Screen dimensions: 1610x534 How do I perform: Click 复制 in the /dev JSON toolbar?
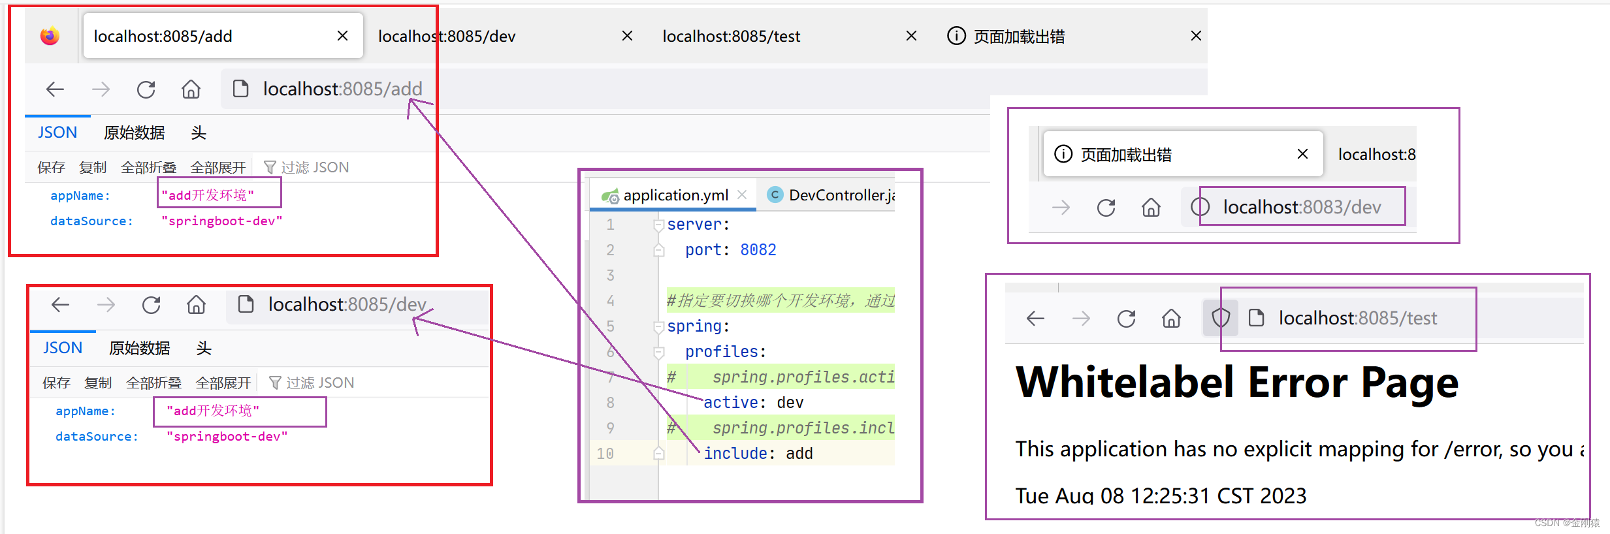(98, 383)
